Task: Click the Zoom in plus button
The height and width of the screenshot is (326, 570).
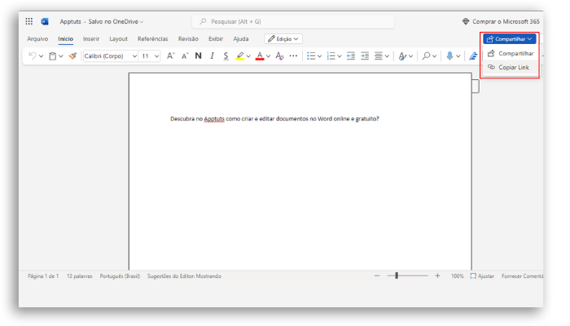Action: (x=437, y=276)
